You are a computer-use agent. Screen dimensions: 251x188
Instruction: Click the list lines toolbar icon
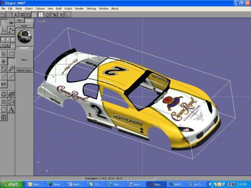pos(61,15)
